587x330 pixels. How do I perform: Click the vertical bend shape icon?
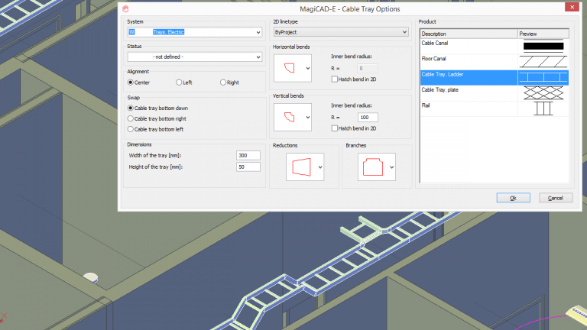(290, 117)
